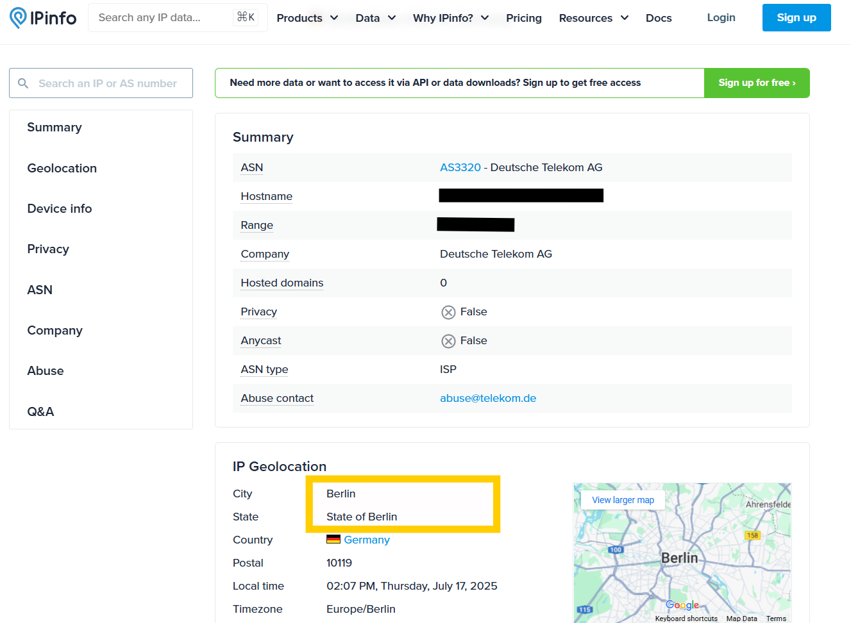Click the Hostname row label
The width and height of the screenshot is (851, 623).
(267, 196)
